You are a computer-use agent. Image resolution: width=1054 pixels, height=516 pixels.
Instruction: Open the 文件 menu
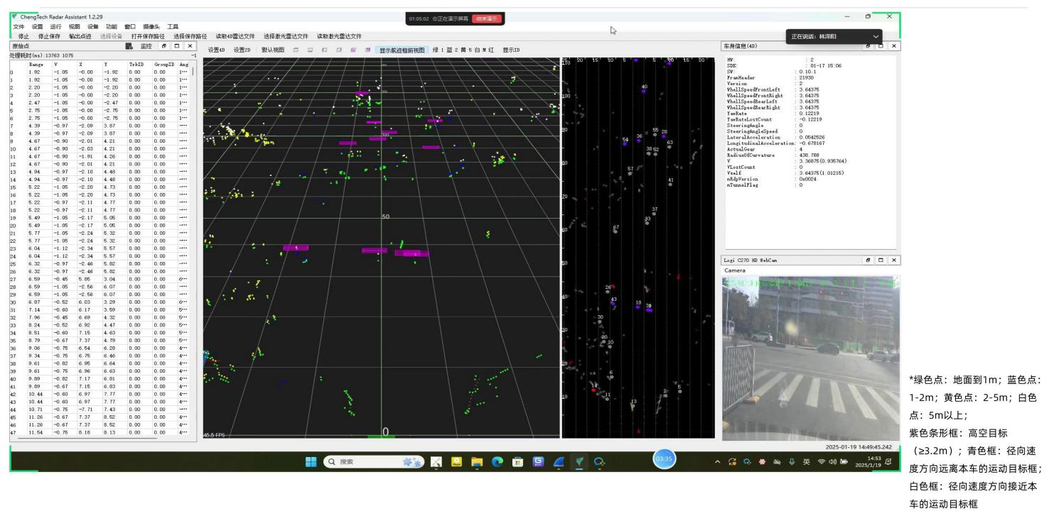[x=18, y=26]
